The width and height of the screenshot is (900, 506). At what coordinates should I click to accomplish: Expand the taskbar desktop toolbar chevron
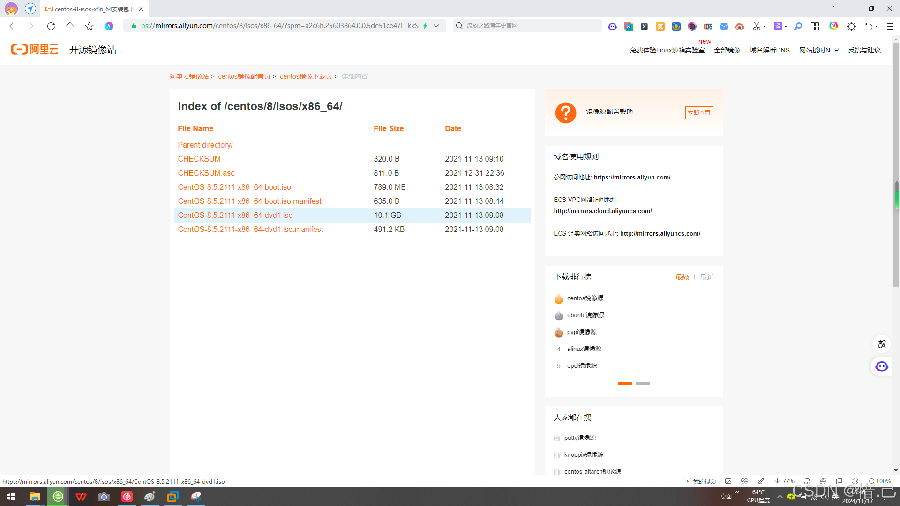pos(737,492)
